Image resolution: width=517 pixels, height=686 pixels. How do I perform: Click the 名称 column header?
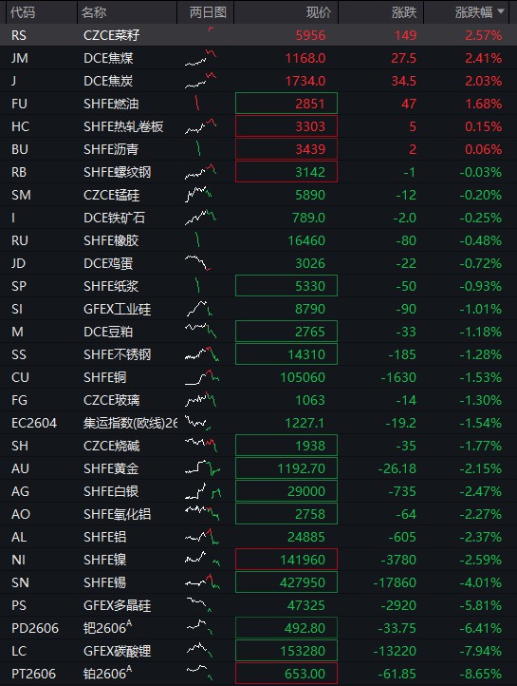pos(94,12)
